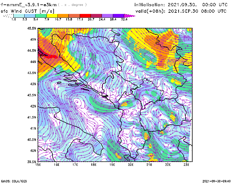
Task: Click the valid time '08:00 UTC'
Action: point(214,11)
